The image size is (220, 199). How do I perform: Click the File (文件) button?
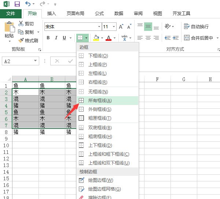click(x=11, y=14)
